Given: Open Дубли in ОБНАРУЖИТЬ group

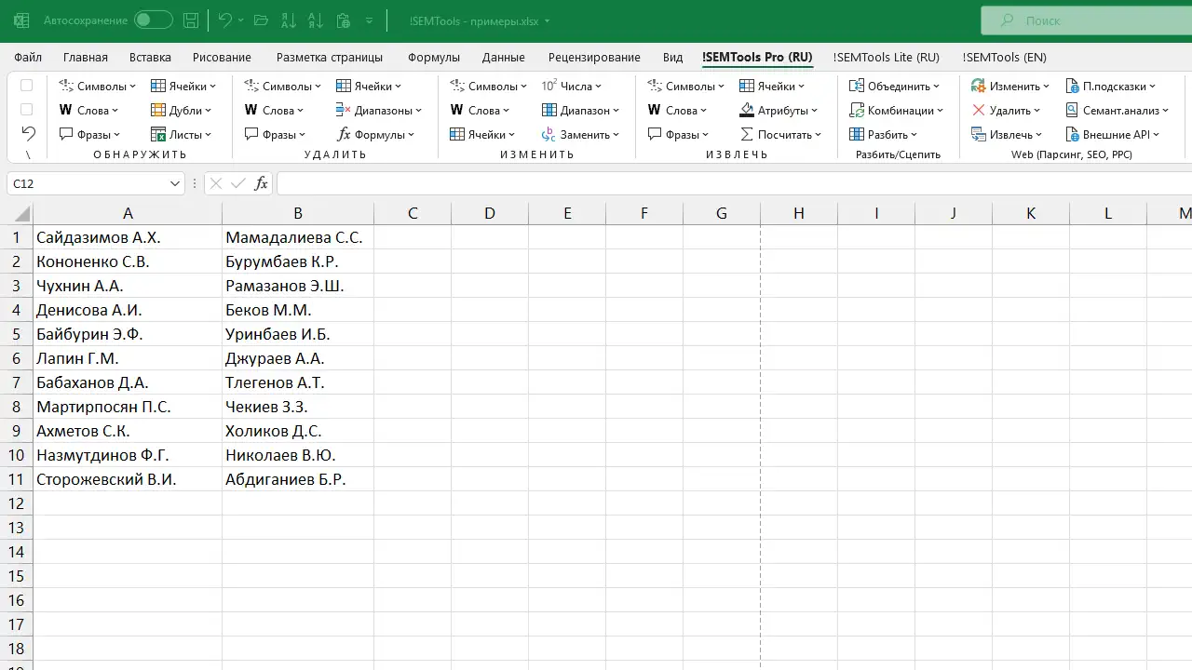Looking at the screenshot, I should [183, 110].
